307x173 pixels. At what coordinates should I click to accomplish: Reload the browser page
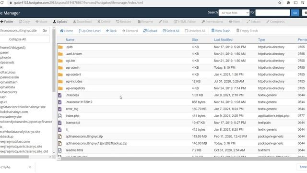click(x=2, y=2)
